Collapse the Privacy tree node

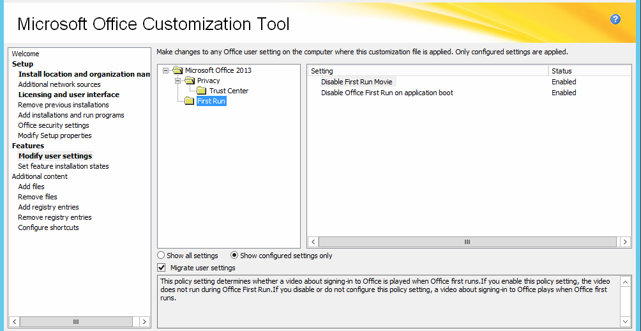[x=178, y=81]
